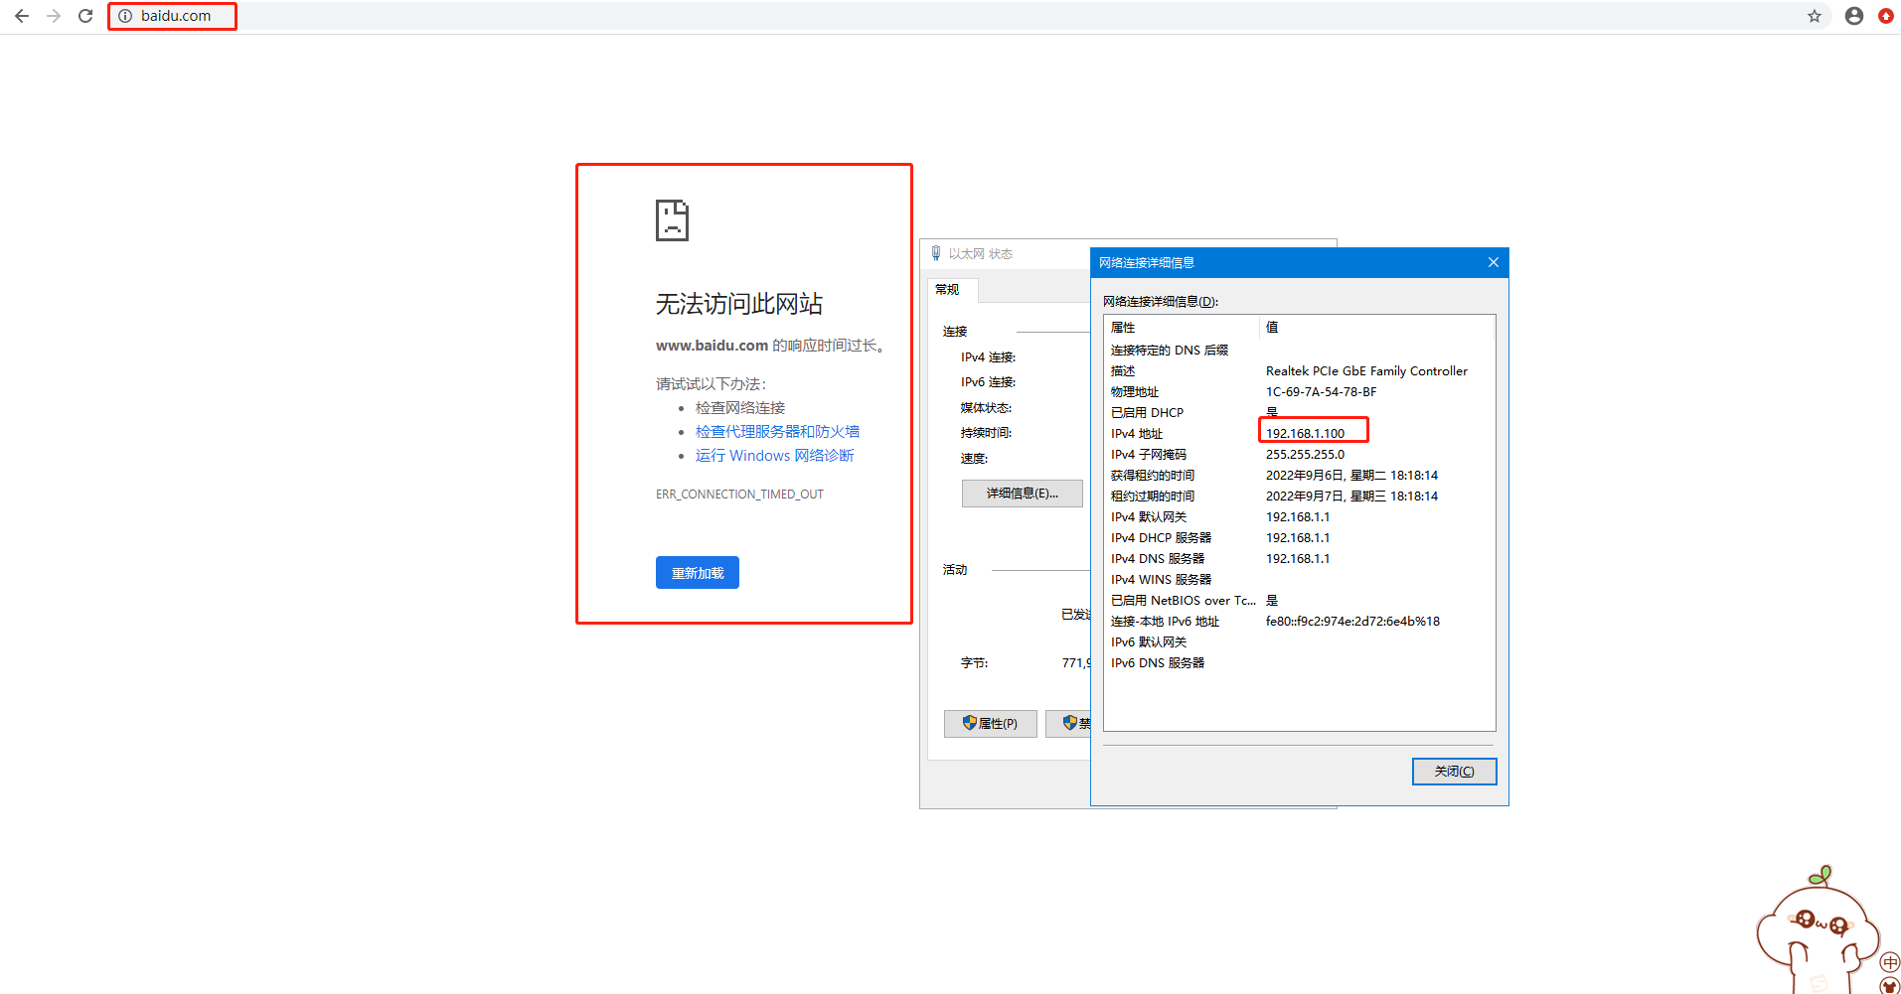Click the Sogou input 中 language icon
Image resolution: width=1901 pixels, height=994 pixels.
pos(1889,962)
